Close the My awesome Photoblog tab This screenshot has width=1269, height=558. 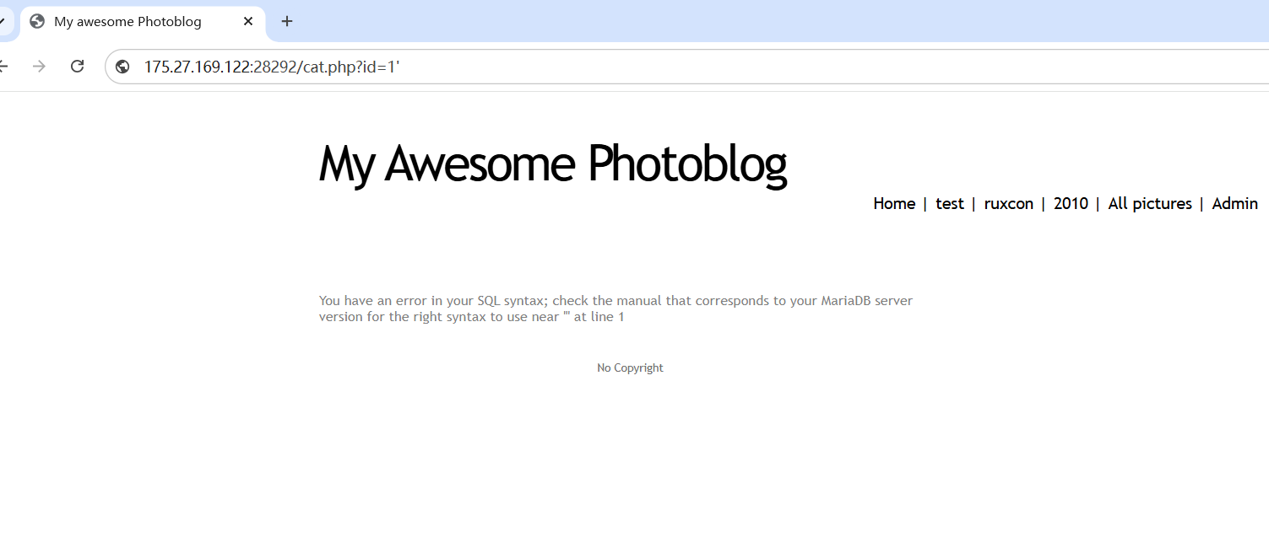coord(248,21)
